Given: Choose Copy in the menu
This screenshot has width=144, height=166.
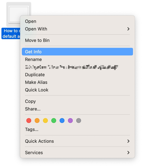Looking at the screenshot, I should 77,101.
